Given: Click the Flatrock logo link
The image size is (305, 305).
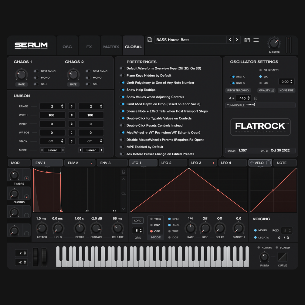Looking at the screenshot, I should [260, 127].
